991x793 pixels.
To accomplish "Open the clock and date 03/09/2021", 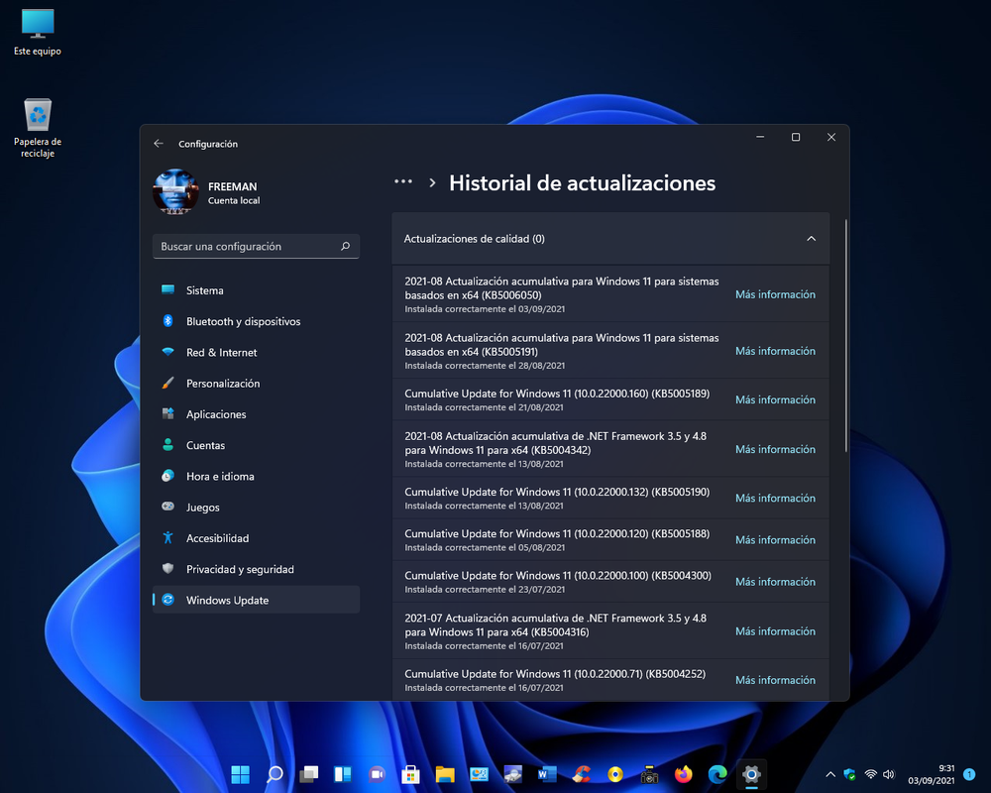I will coord(932,774).
